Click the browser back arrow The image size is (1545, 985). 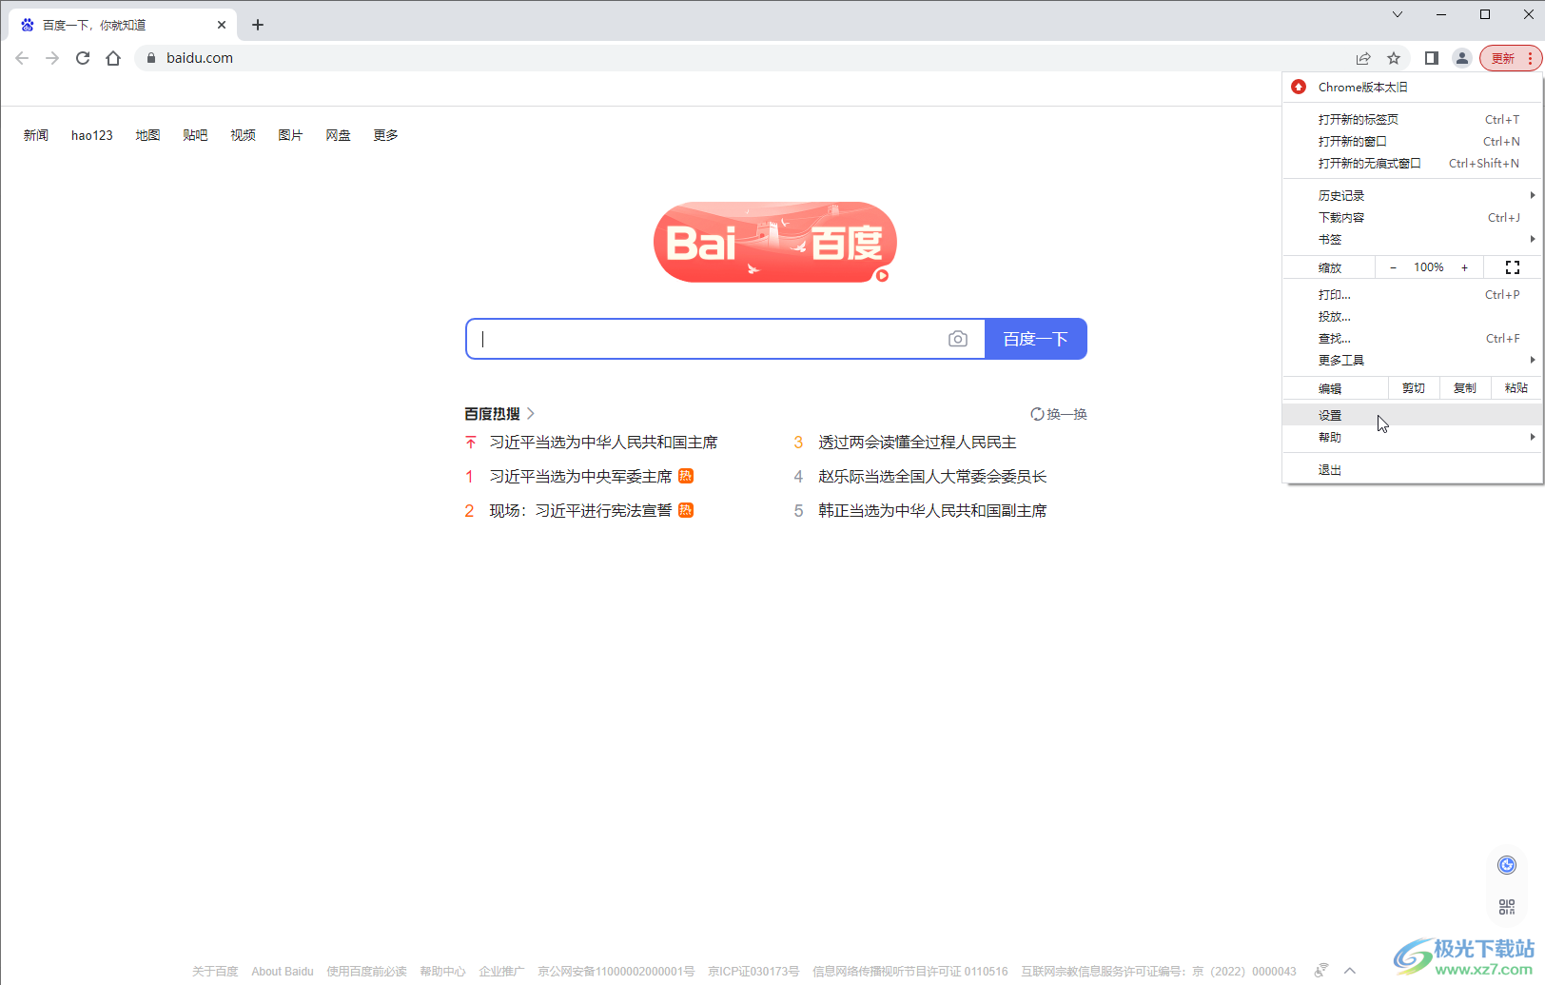22,58
